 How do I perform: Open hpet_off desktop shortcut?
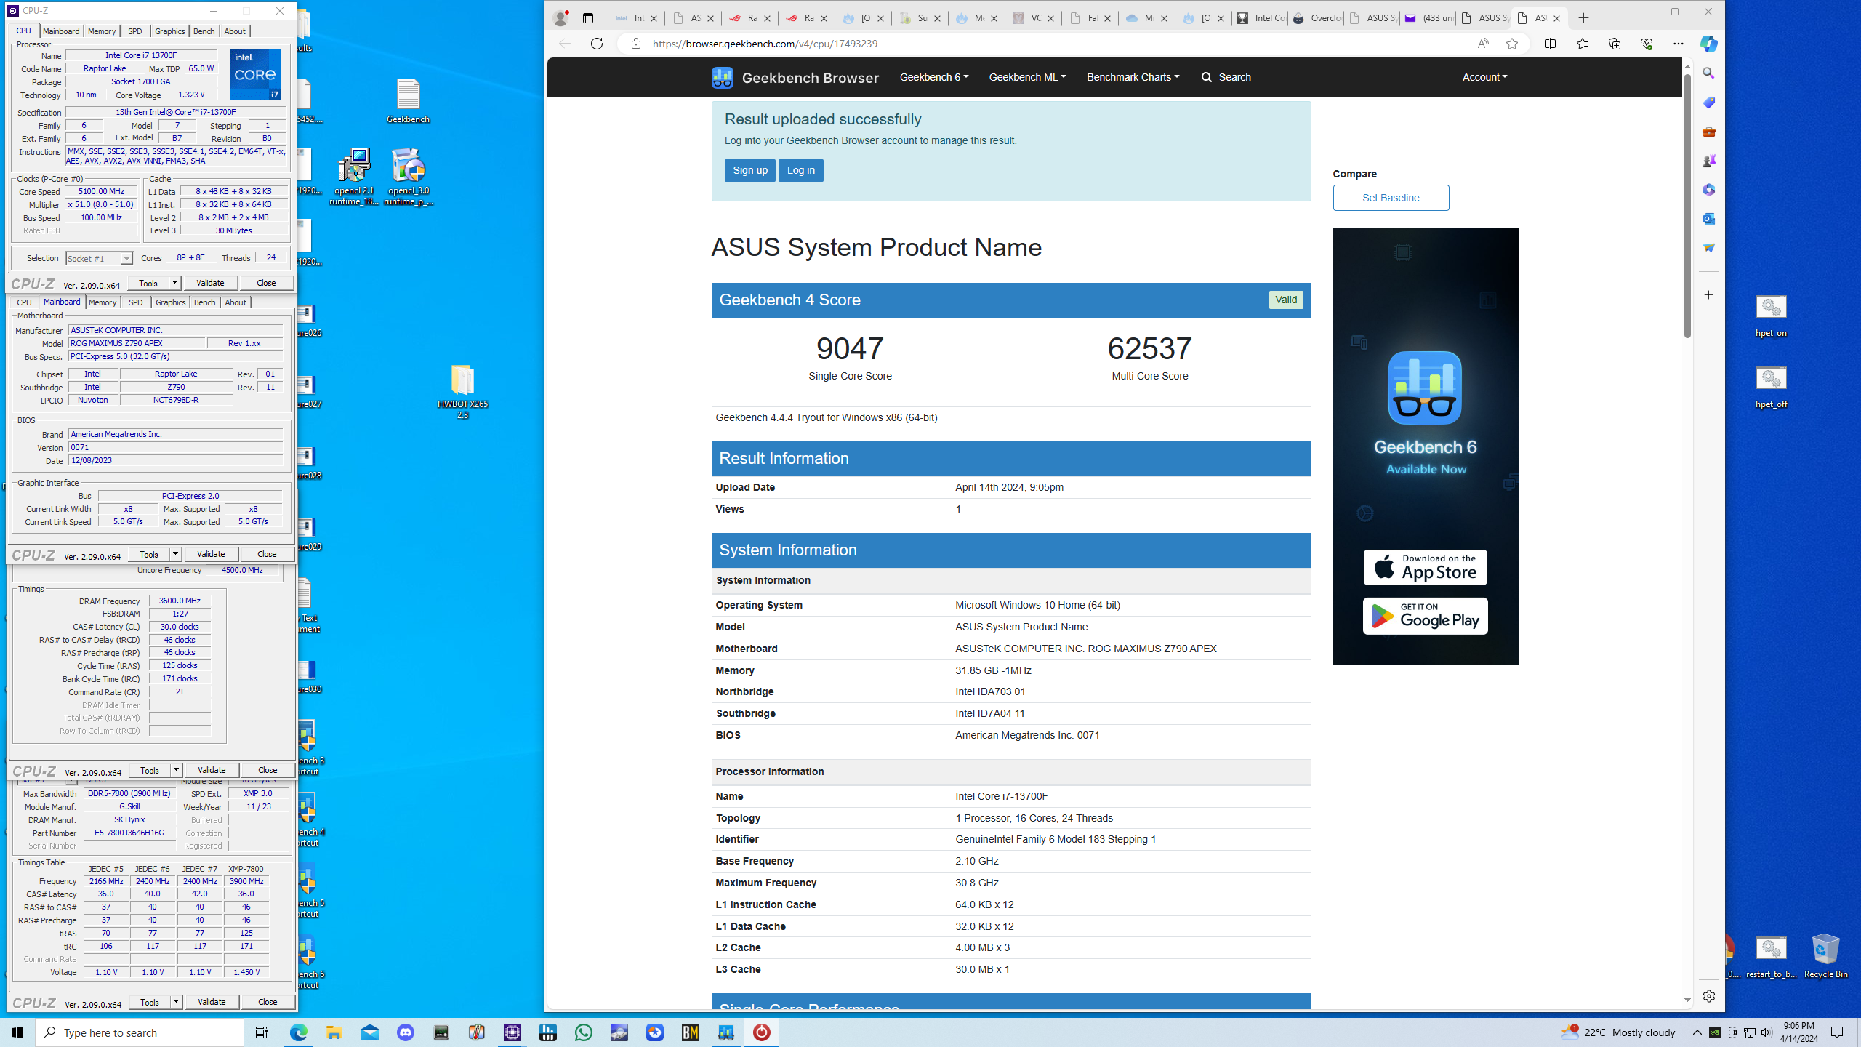pos(1771,387)
